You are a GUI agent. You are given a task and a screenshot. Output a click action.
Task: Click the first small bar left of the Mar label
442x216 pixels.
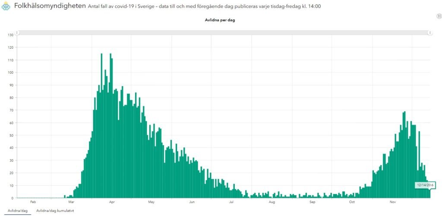(65, 197)
